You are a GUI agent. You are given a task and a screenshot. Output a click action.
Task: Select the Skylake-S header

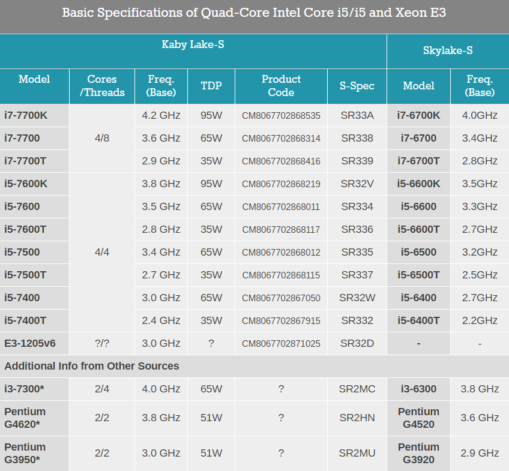[448, 51]
